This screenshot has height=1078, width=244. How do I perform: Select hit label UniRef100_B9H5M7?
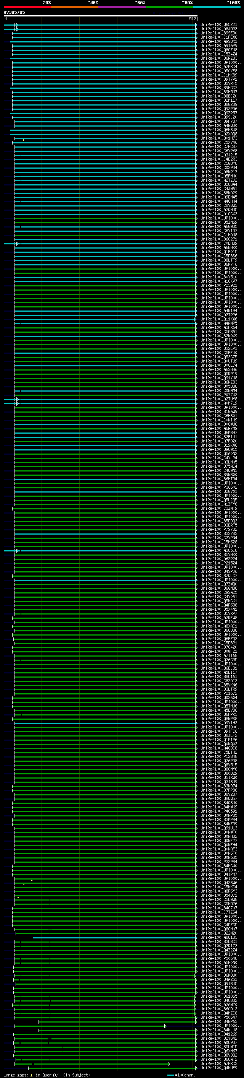coord(218,92)
